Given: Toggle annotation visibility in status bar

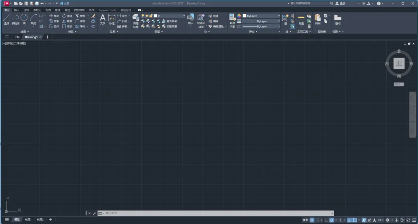Looking at the screenshot, I should pos(364,220).
